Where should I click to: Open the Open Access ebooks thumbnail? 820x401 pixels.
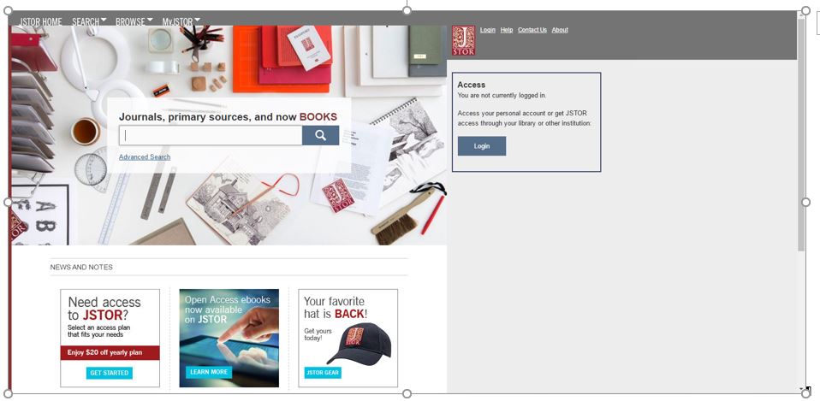[229, 339]
